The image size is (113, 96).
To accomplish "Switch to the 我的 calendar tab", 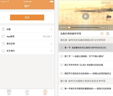I will point(9,92).
